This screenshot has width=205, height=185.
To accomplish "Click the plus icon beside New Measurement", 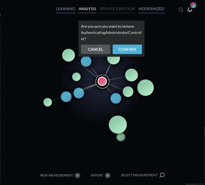I will coord(77,175).
